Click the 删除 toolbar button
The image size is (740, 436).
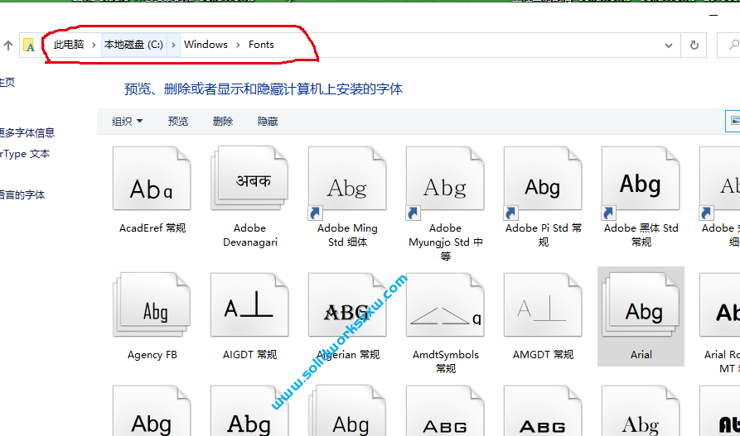pos(223,122)
